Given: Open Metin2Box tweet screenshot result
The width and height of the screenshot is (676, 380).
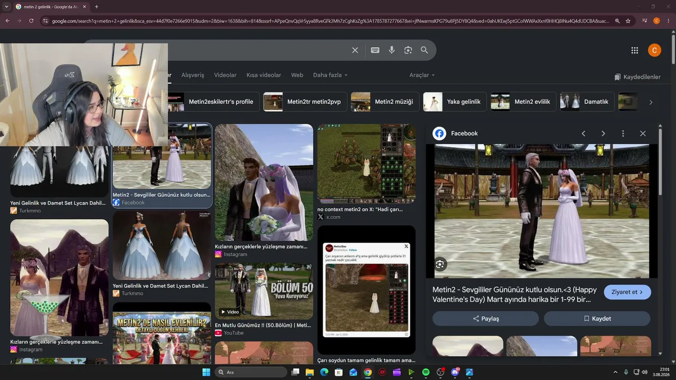Looking at the screenshot, I should [366, 290].
